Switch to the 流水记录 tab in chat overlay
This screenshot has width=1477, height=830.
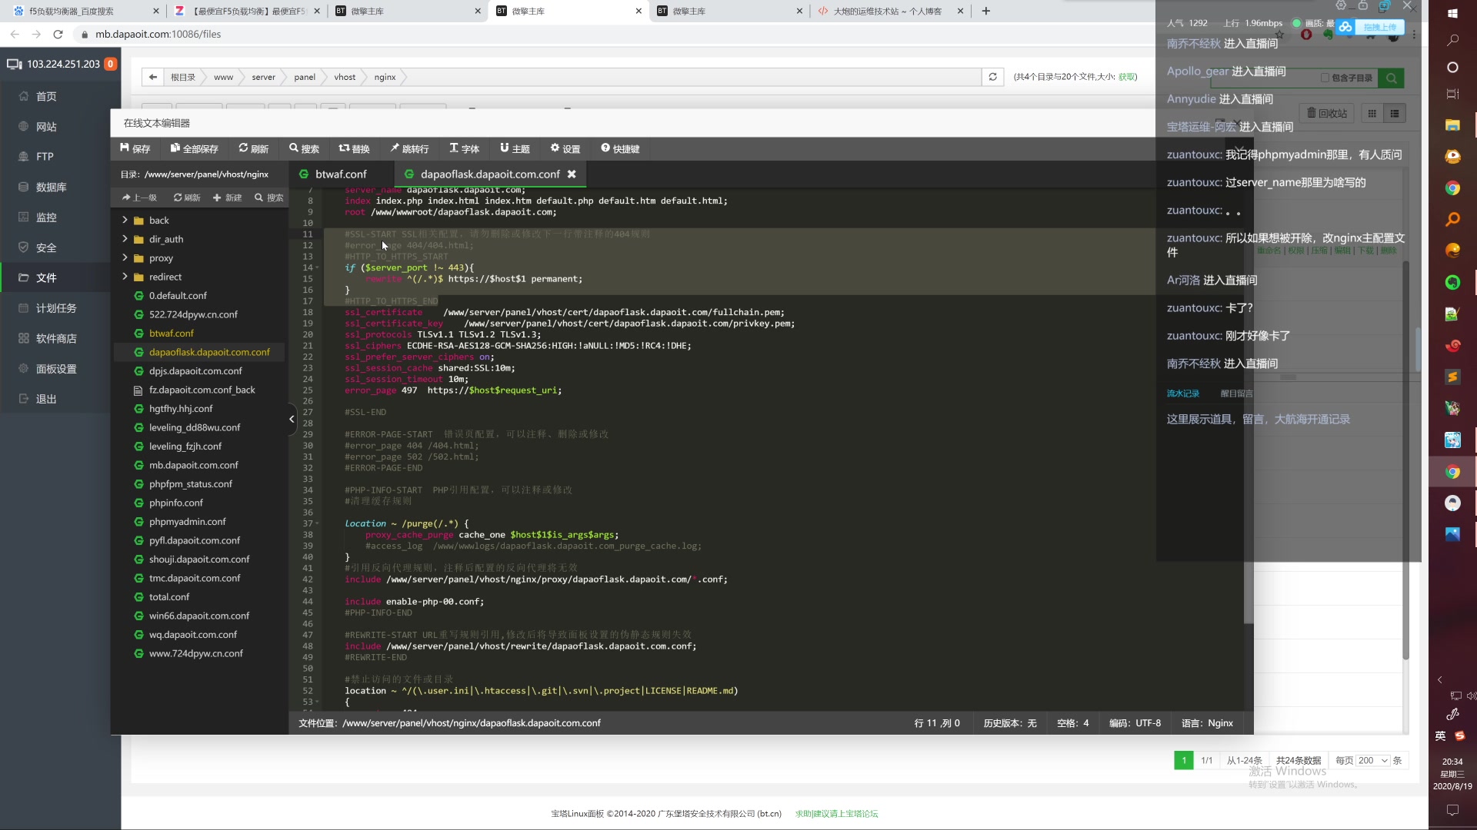click(x=1183, y=393)
